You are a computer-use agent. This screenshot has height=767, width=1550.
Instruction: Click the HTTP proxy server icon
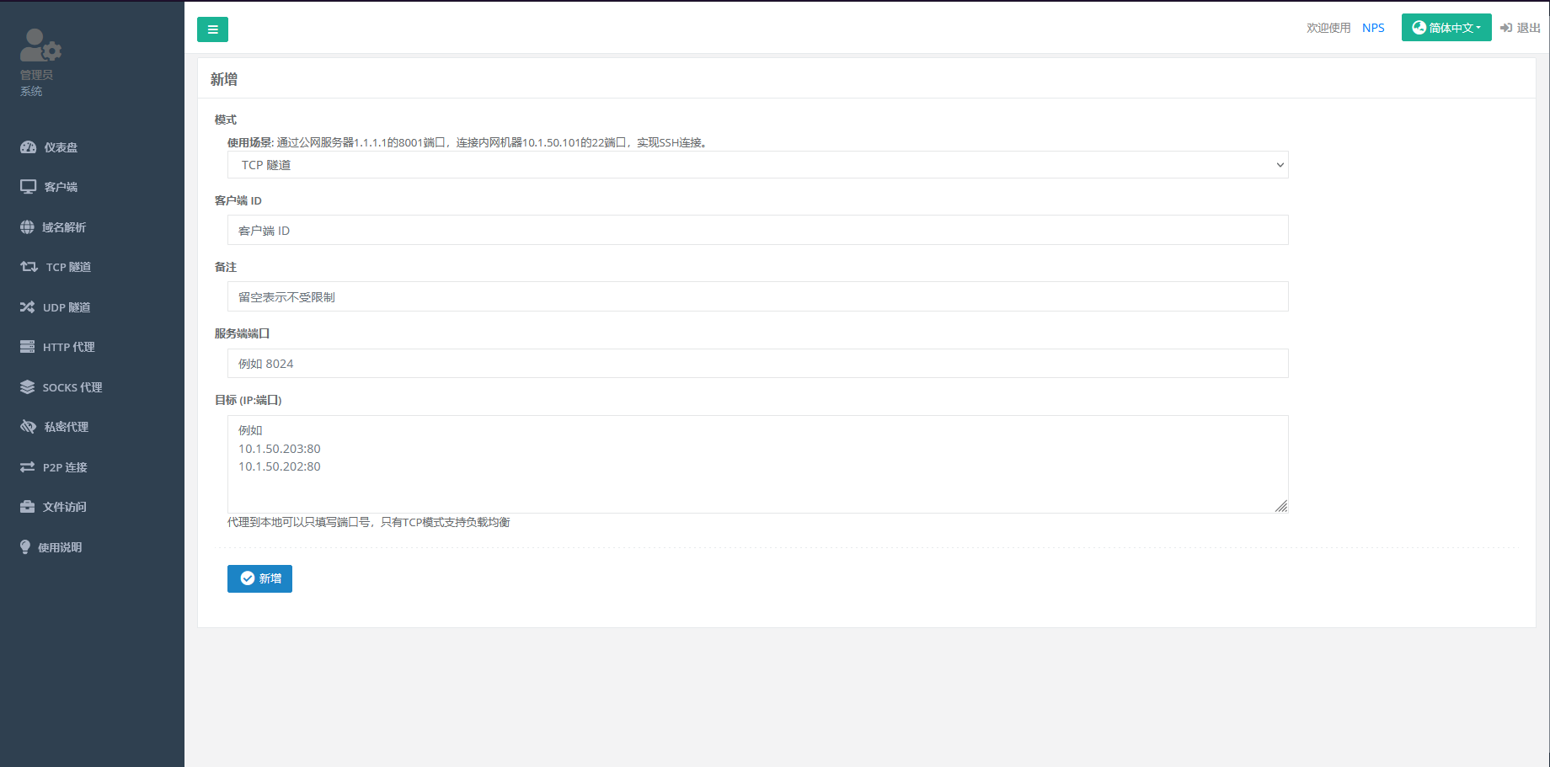click(x=28, y=347)
